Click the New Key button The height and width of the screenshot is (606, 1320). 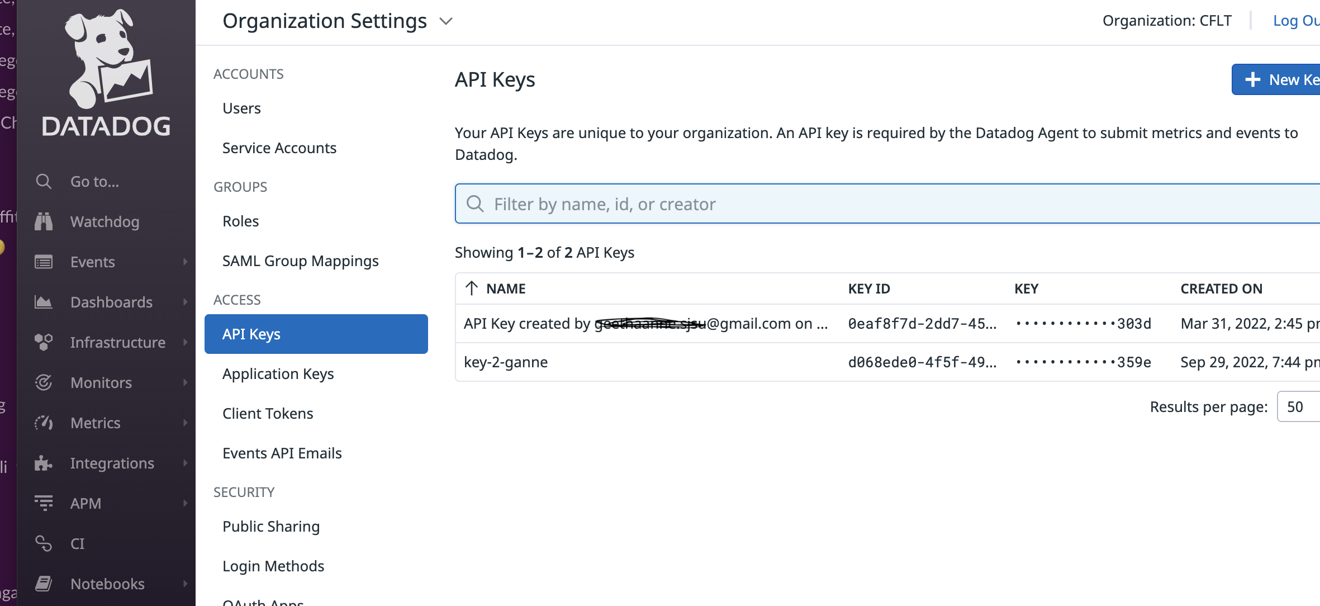(x=1276, y=79)
